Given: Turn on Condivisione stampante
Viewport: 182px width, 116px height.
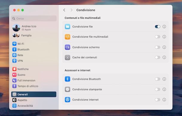Looking at the screenshot, I should pyautogui.click(x=158, y=89).
